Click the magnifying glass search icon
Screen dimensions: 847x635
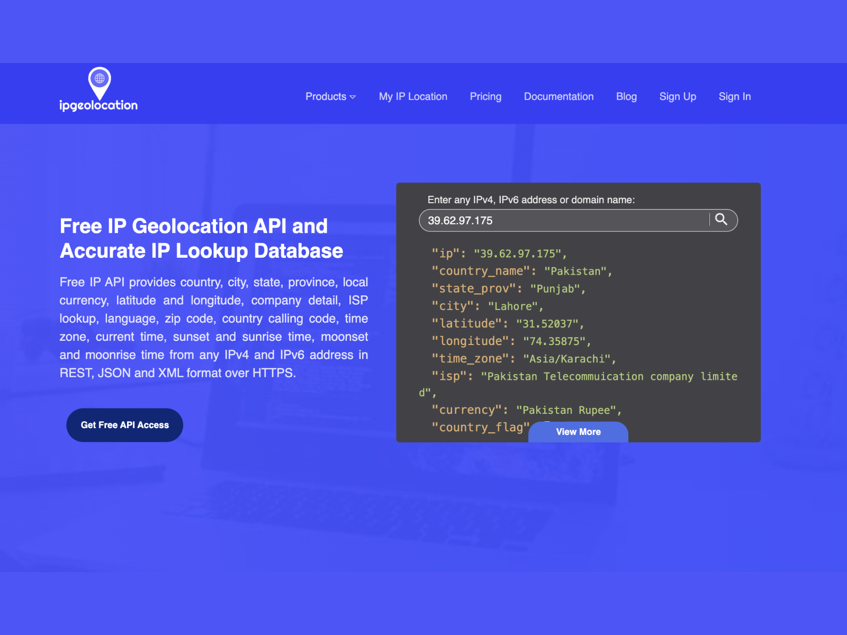pos(722,220)
